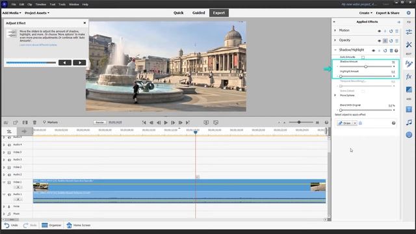Open the Graphics smiley icon in sidebar
The image size is (416, 234).
[409, 135]
